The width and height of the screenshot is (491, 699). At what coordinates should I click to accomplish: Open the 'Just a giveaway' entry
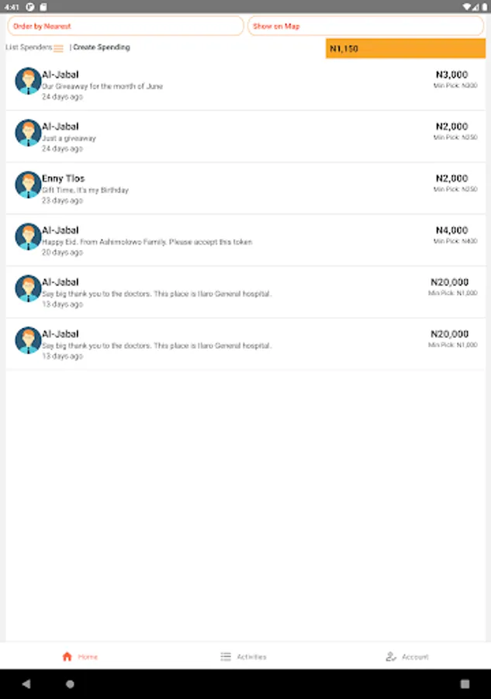click(246, 137)
